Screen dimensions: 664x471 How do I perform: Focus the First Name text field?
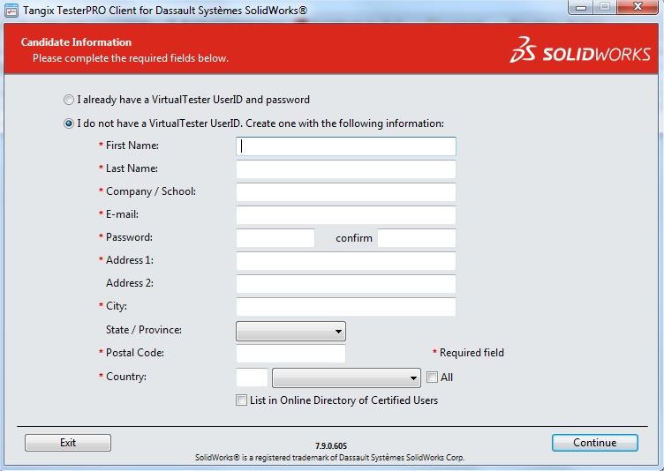[346, 146]
